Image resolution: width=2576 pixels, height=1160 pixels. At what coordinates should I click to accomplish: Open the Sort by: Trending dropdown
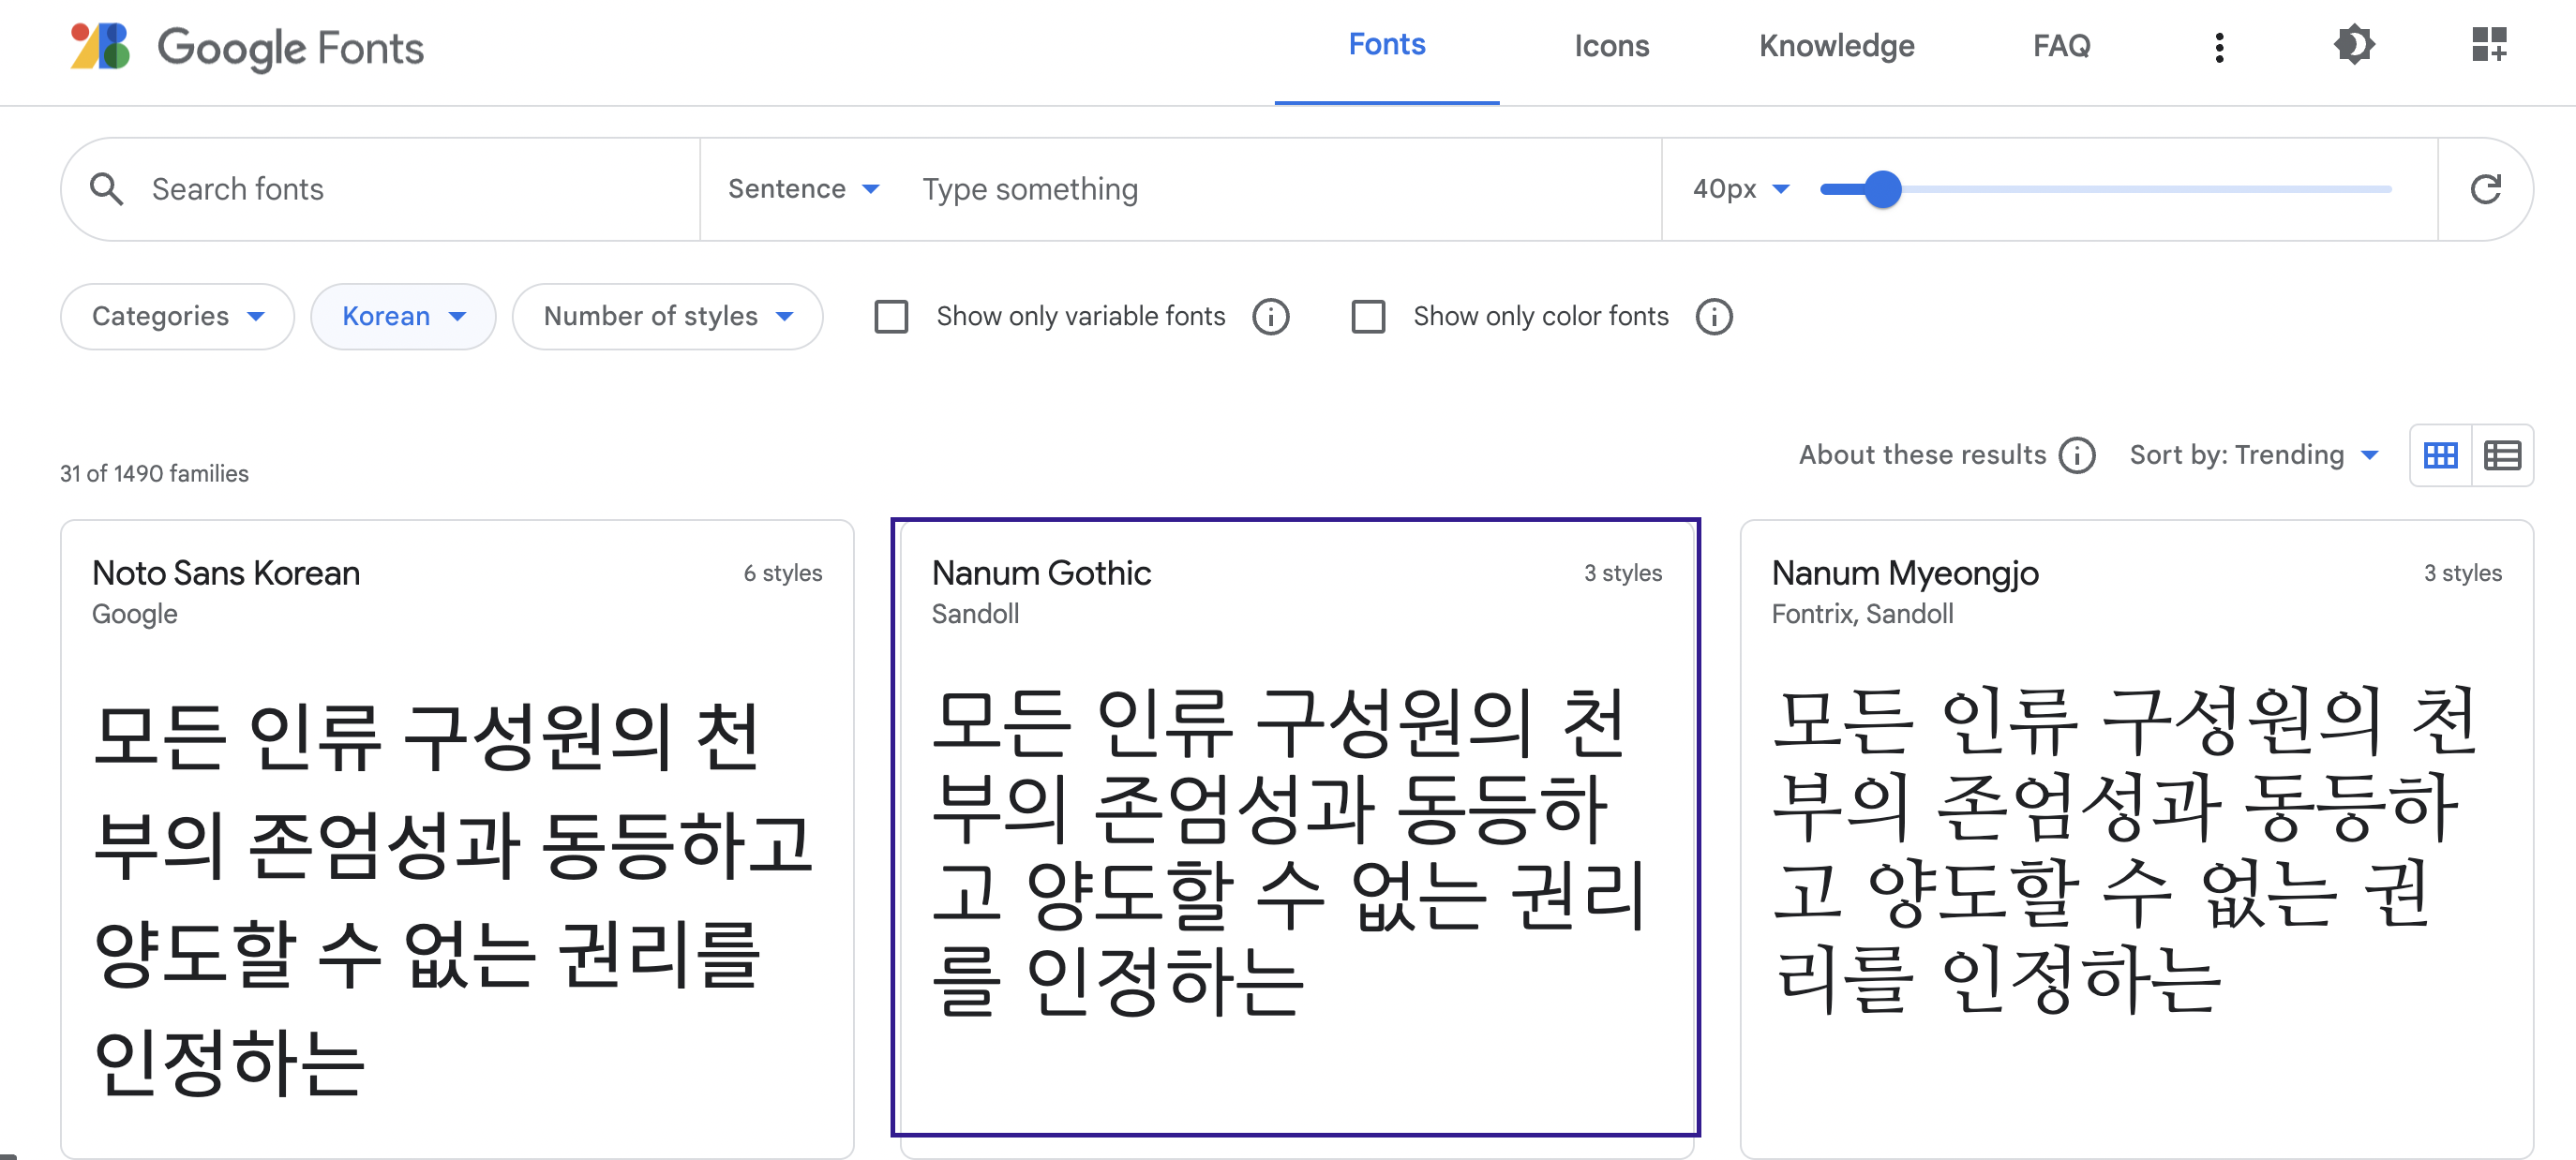[x=2254, y=455]
